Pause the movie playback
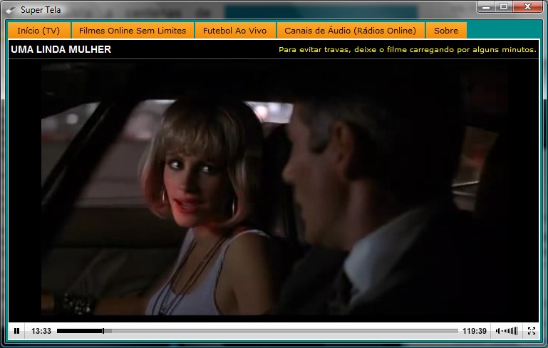Image resolution: width=548 pixels, height=348 pixels. [x=17, y=331]
